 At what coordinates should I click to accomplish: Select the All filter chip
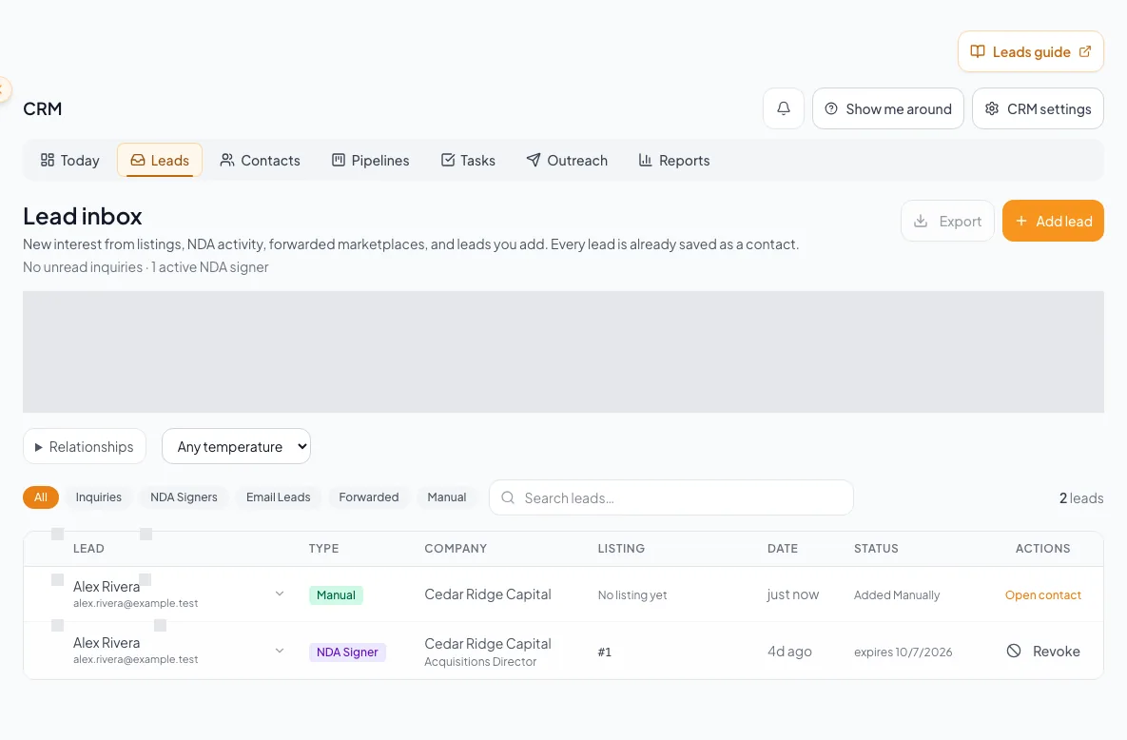[41, 497]
